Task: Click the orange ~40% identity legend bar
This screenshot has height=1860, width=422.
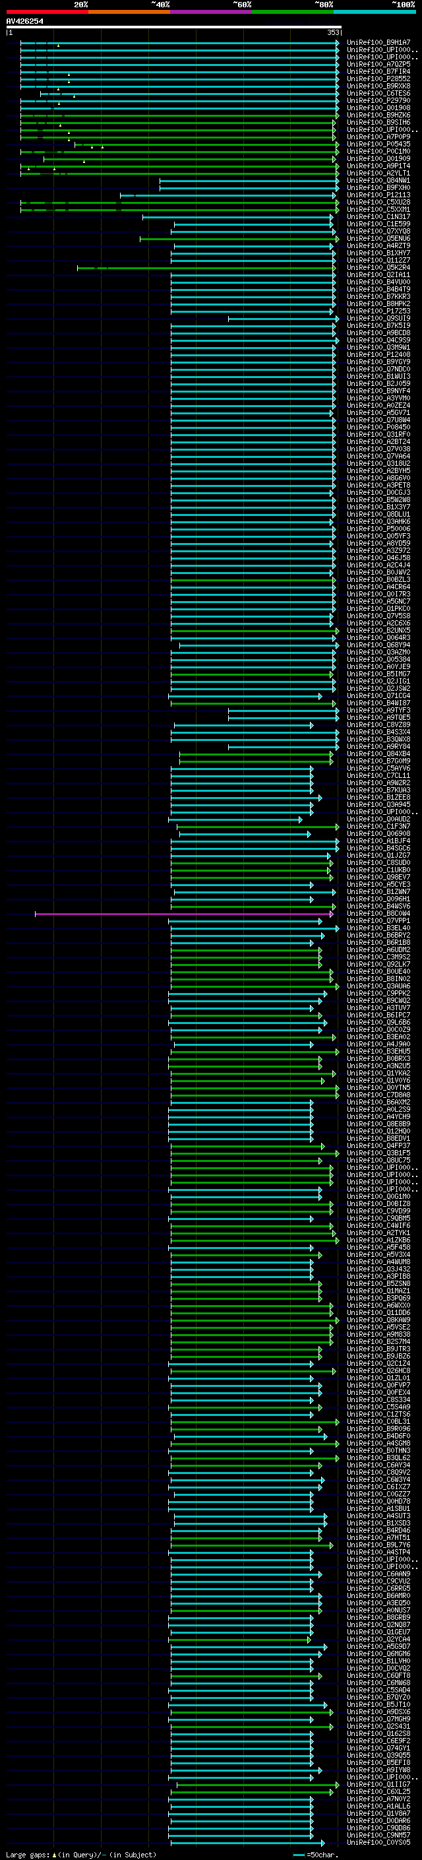Action: click(129, 12)
